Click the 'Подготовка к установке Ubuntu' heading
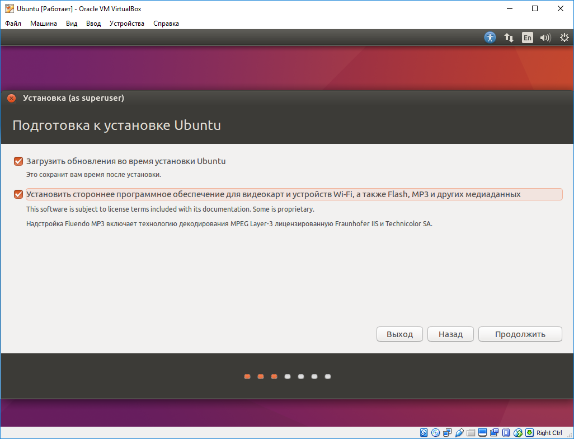The height and width of the screenshot is (439, 574). [117, 125]
